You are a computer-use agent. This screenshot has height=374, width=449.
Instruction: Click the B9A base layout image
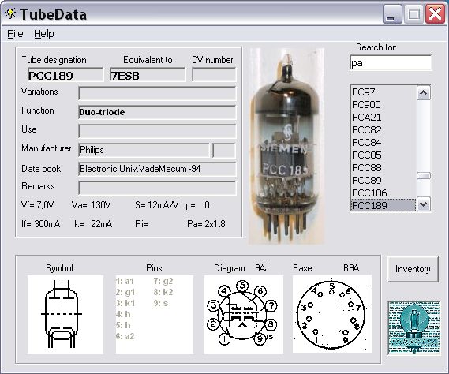(x=332, y=315)
